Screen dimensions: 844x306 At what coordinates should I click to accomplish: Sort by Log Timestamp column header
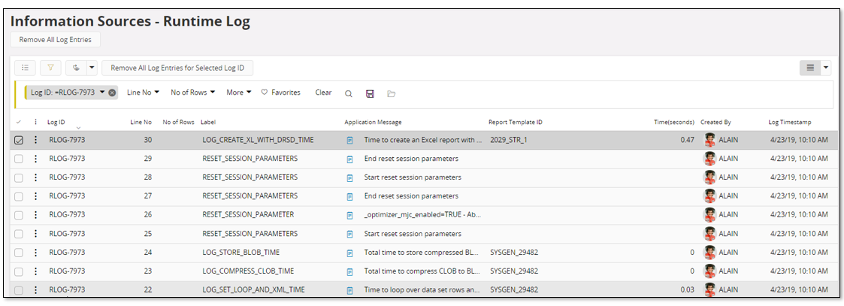click(x=789, y=122)
